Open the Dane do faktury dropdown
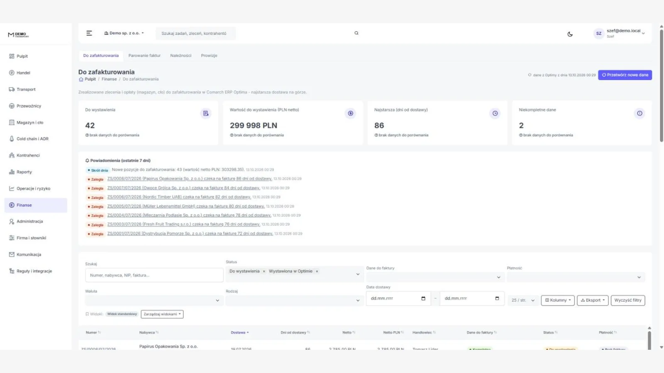This screenshot has height=373, width=664. coord(435,277)
